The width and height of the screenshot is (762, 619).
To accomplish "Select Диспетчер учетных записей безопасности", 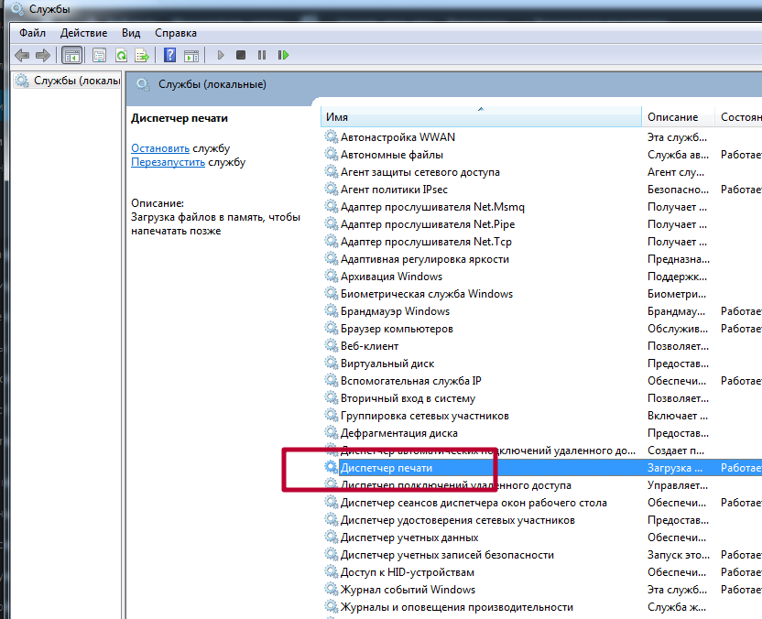I will pos(447,555).
